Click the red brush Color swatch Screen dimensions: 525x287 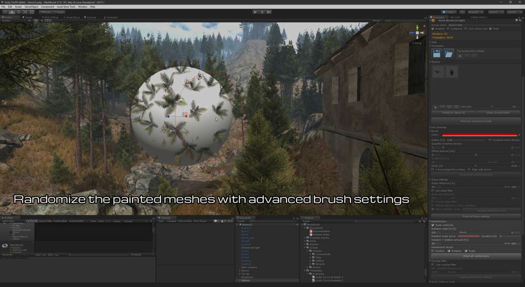pyautogui.click(x=479, y=135)
